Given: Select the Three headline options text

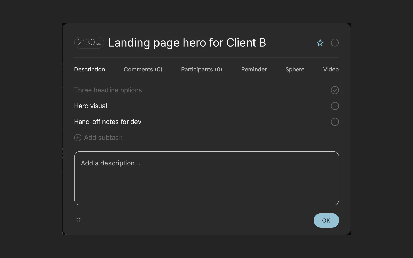Looking at the screenshot, I should click(108, 90).
